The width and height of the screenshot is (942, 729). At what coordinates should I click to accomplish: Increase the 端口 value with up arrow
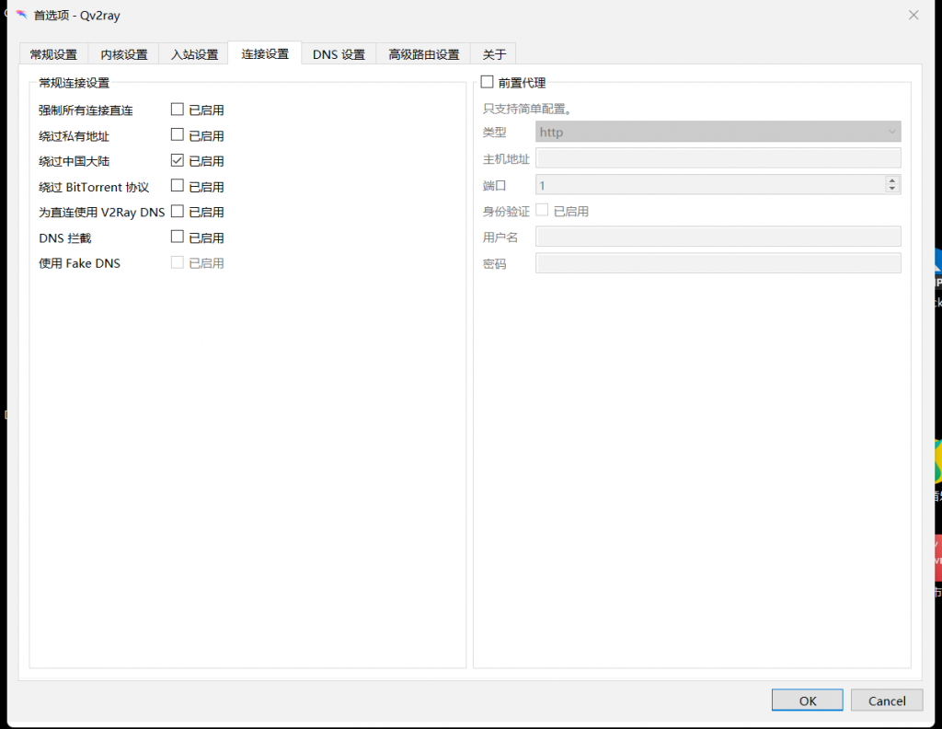tap(891, 180)
